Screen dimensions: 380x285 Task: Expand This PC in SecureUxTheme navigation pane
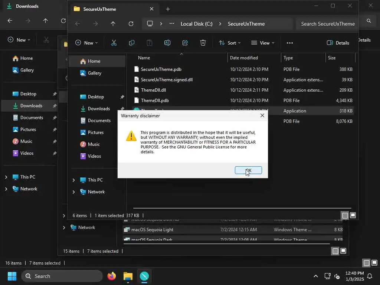coord(74,180)
